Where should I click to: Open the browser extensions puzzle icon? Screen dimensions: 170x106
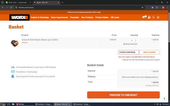(157, 7)
